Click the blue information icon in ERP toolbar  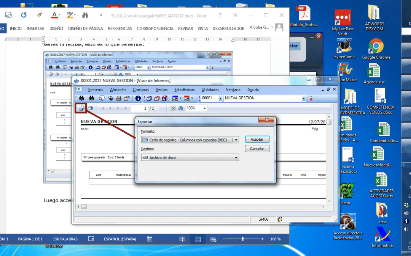click(x=138, y=98)
